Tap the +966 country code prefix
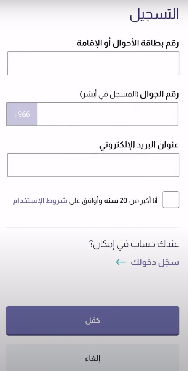Screen dimensions: 188x371 (x=22, y=114)
